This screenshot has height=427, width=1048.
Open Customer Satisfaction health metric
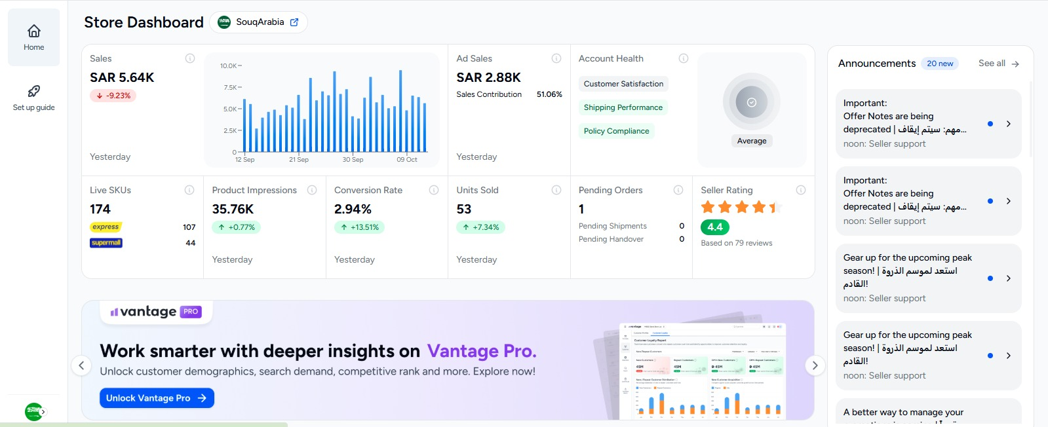(623, 84)
